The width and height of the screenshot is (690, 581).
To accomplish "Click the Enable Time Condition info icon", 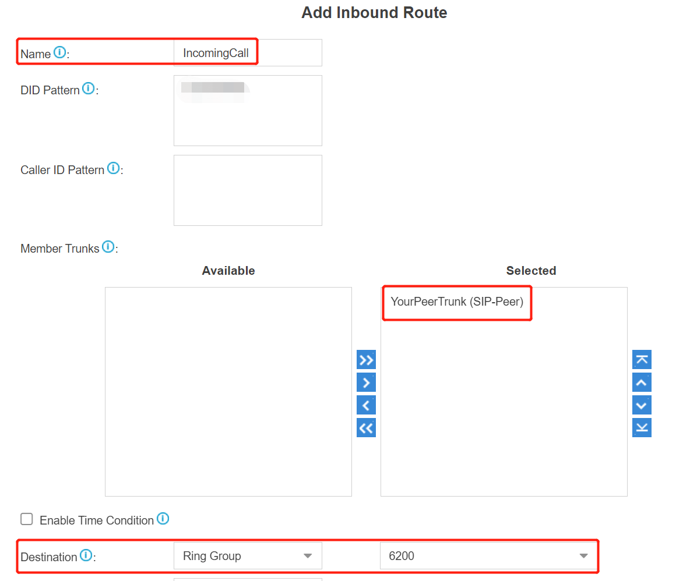I will click(163, 518).
